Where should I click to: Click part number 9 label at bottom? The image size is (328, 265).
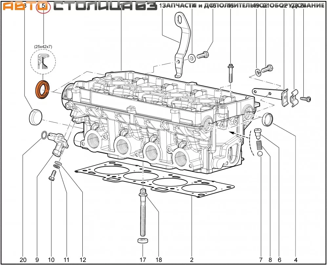click(37, 260)
